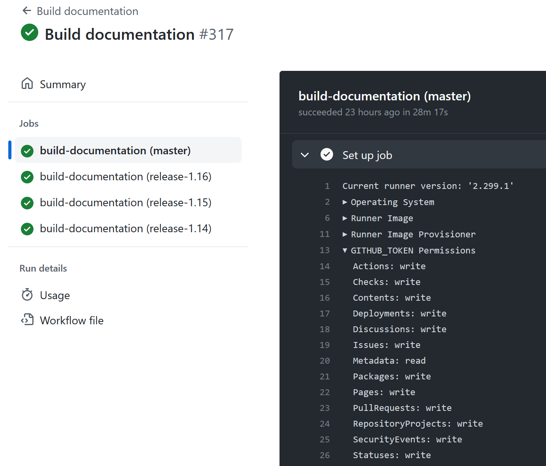Click success icon for release-1.14 job

[x=27, y=229]
